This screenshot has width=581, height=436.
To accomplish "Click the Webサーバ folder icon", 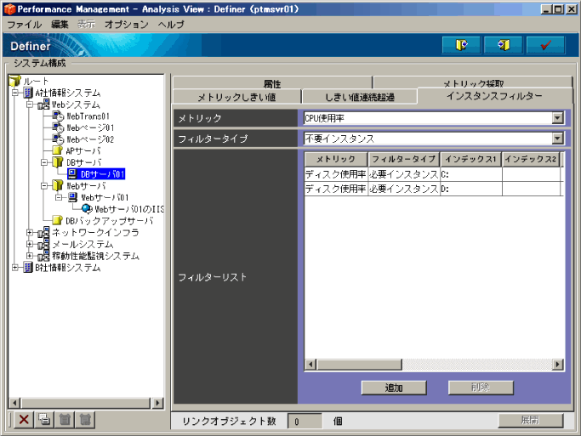I will [x=58, y=185].
